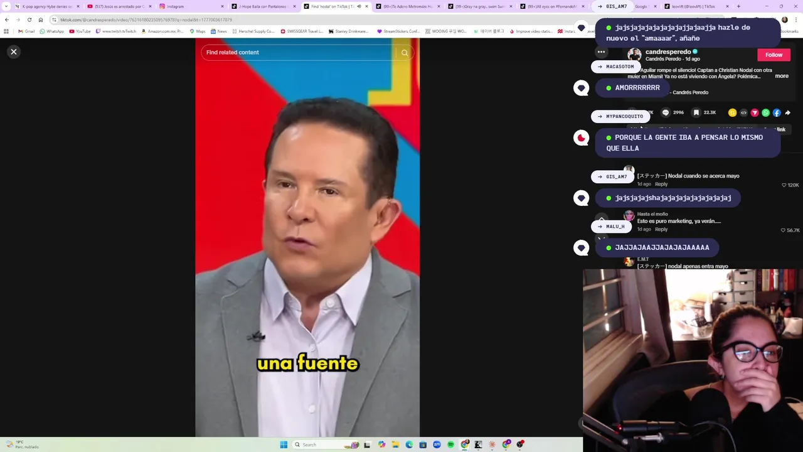Image resolution: width=803 pixels, height=452 pixels.
Task: Reply to 'Nodal cuando se acerca mayo' comment
Action: [x=661, y=185]
